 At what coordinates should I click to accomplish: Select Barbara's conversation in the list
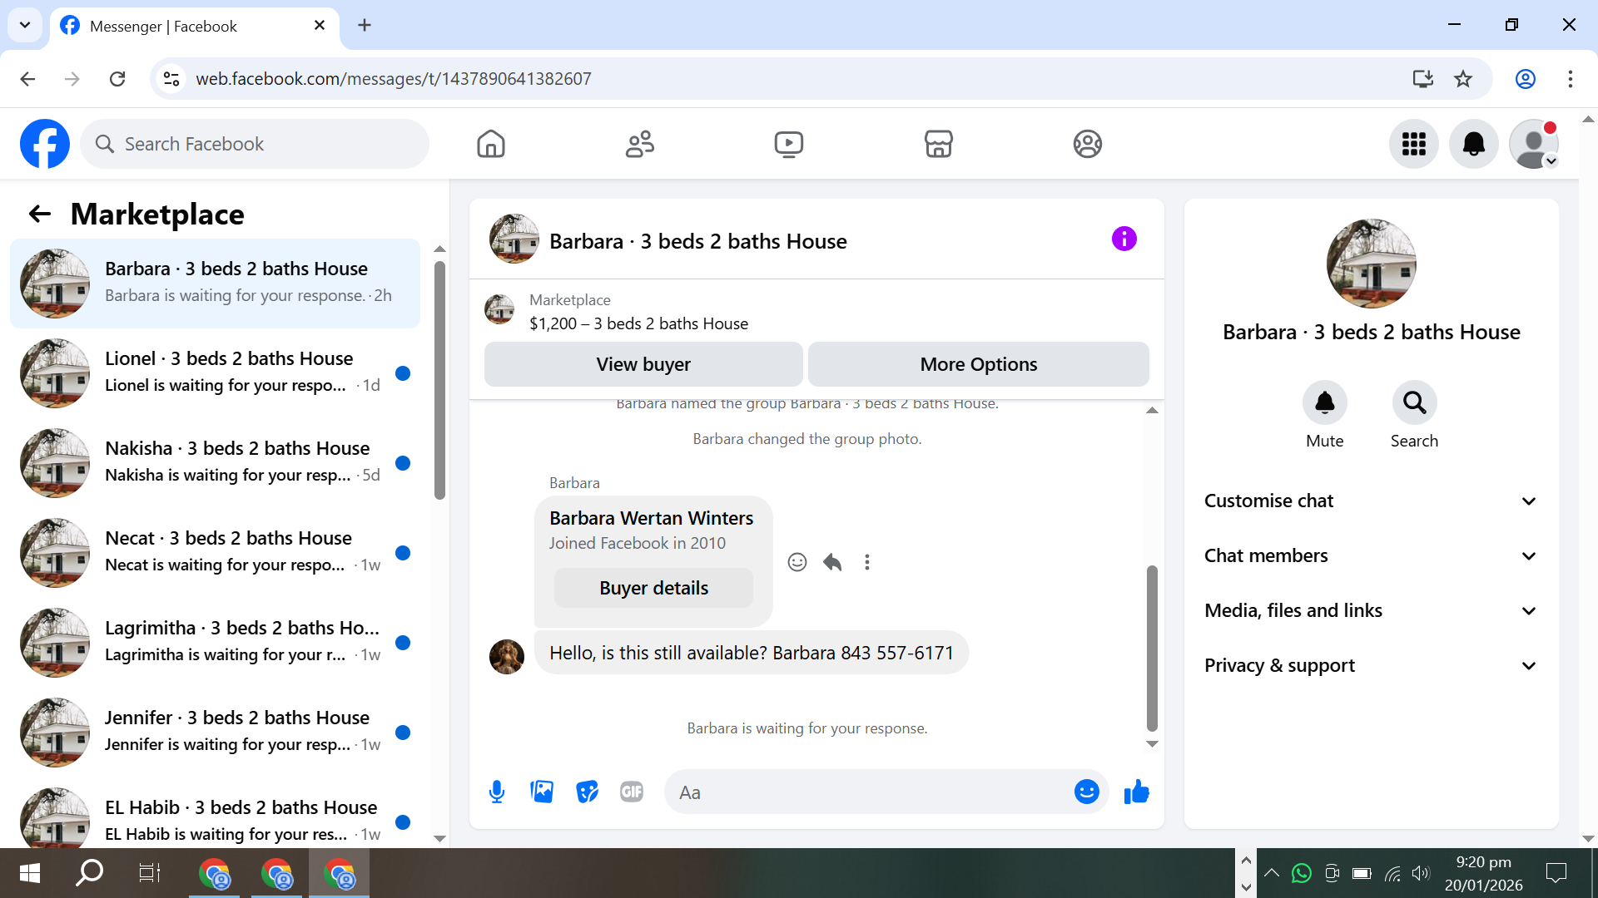(215, 283)
